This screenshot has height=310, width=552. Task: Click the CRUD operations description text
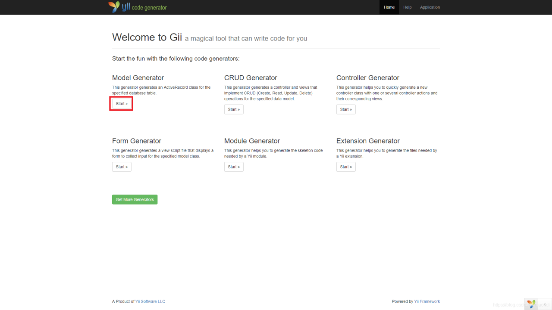tap(271, 93)
